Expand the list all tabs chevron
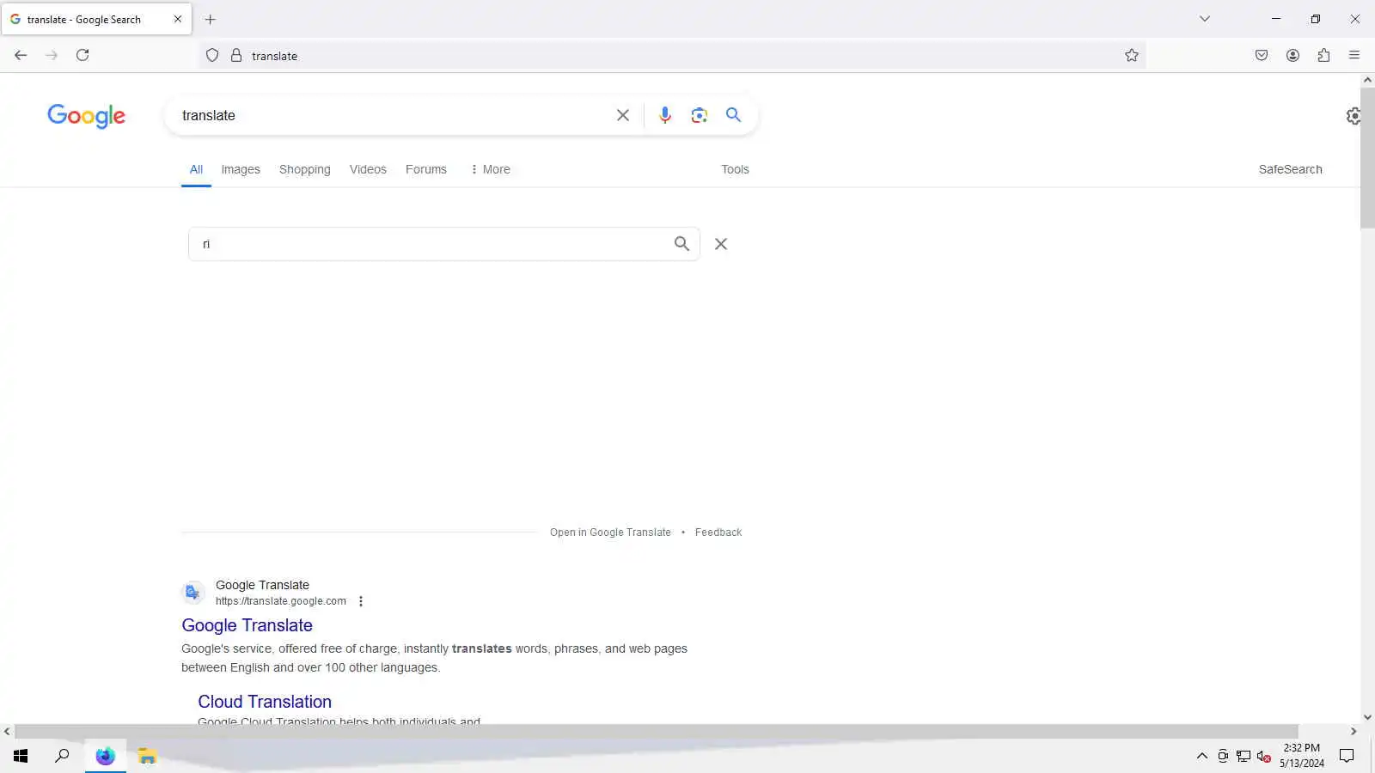 (x=1205, y=19)
